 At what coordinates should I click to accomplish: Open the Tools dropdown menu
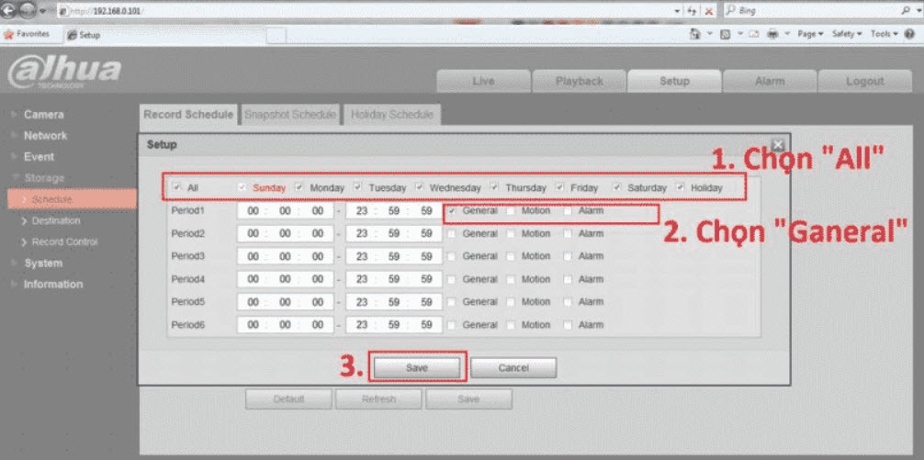(884, 34)
